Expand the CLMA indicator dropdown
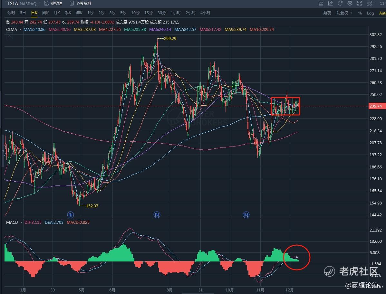Image resolution: width=386 pixels, height=294 pixels. point(21,30)
